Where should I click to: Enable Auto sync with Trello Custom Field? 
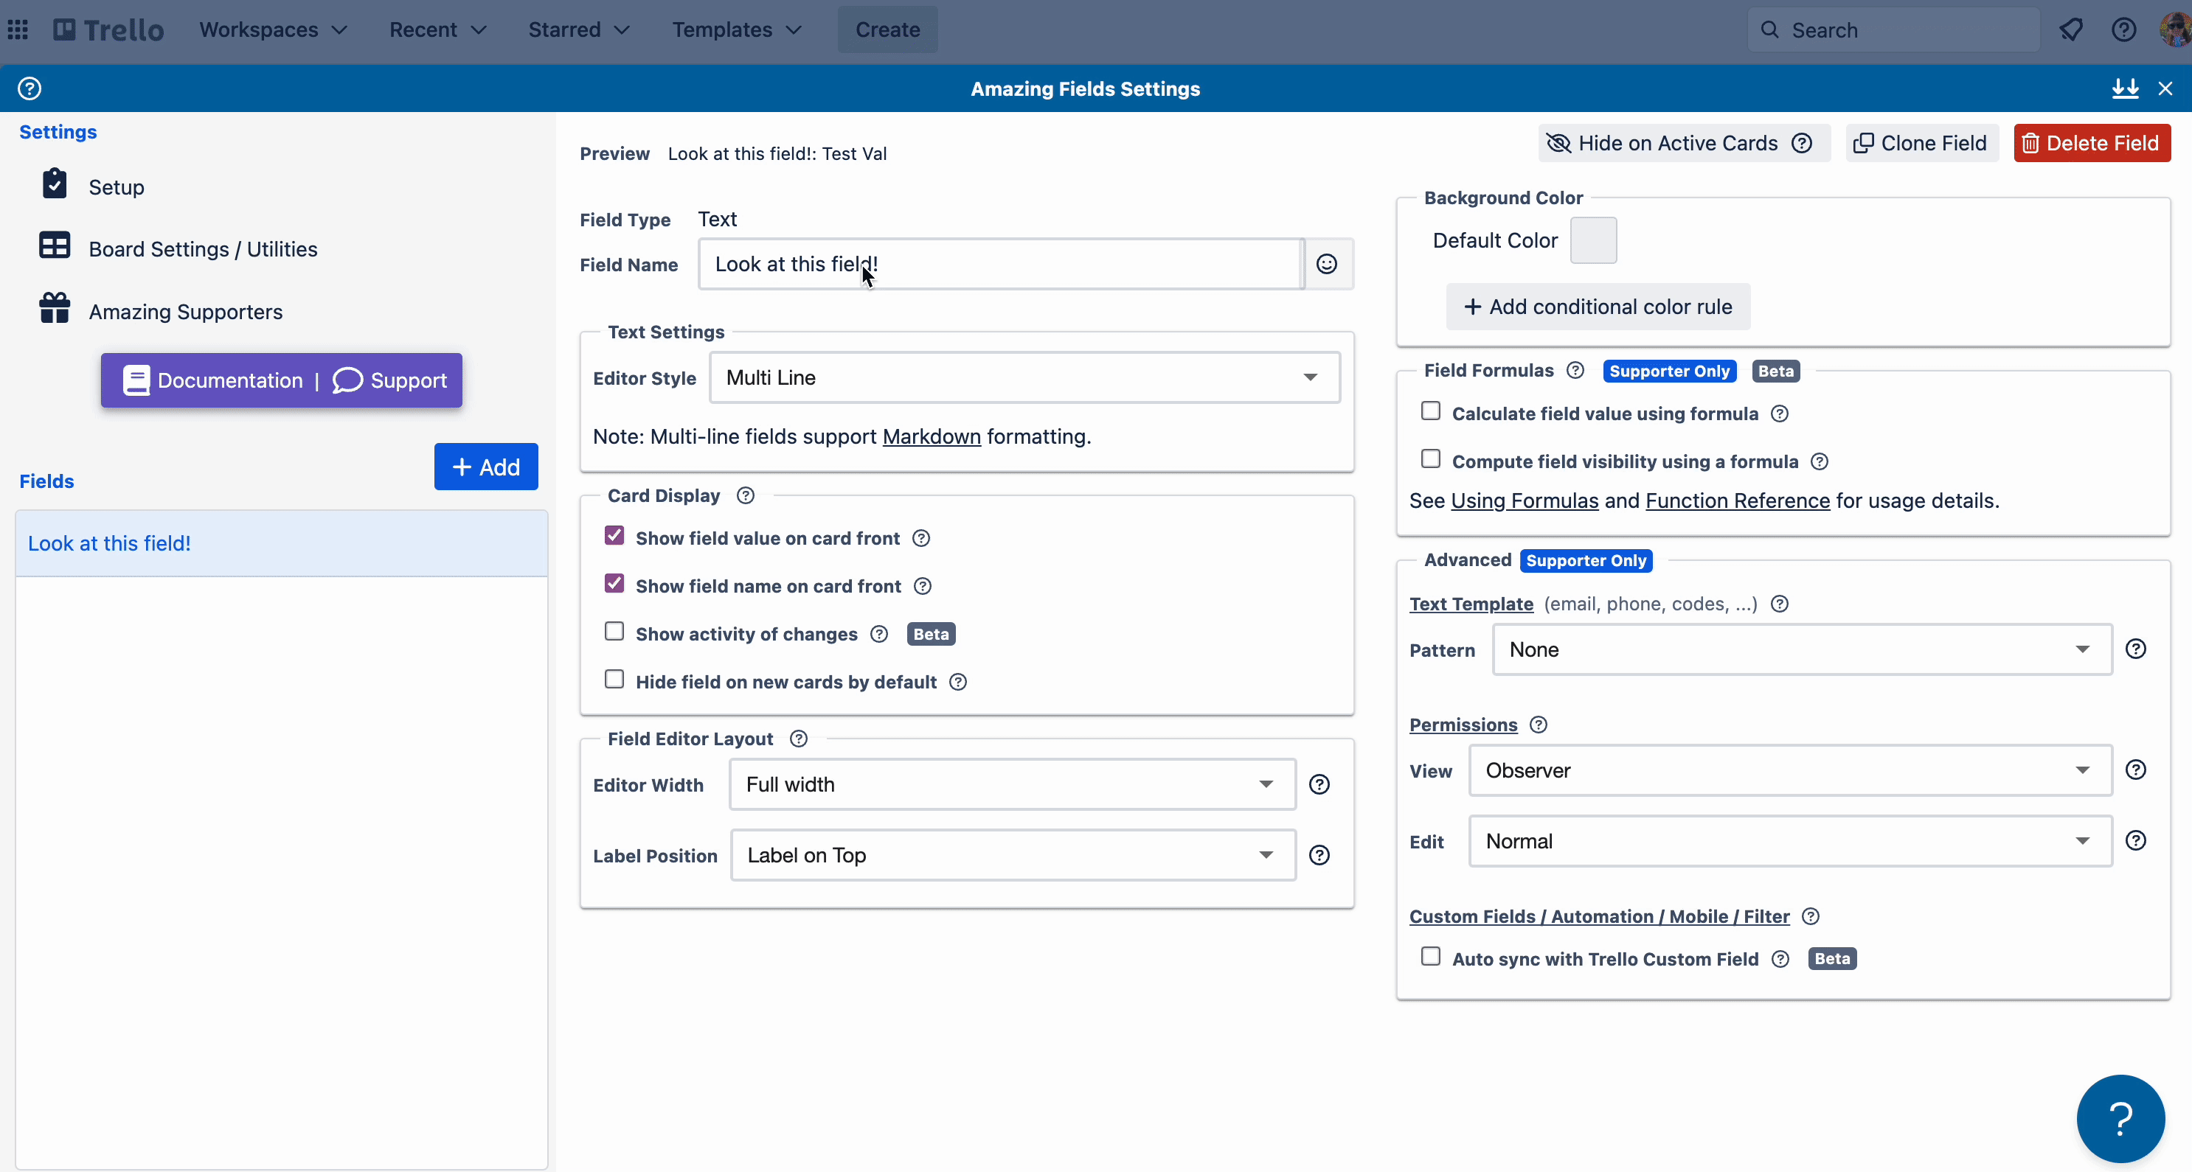click(x=1429, y=956)
